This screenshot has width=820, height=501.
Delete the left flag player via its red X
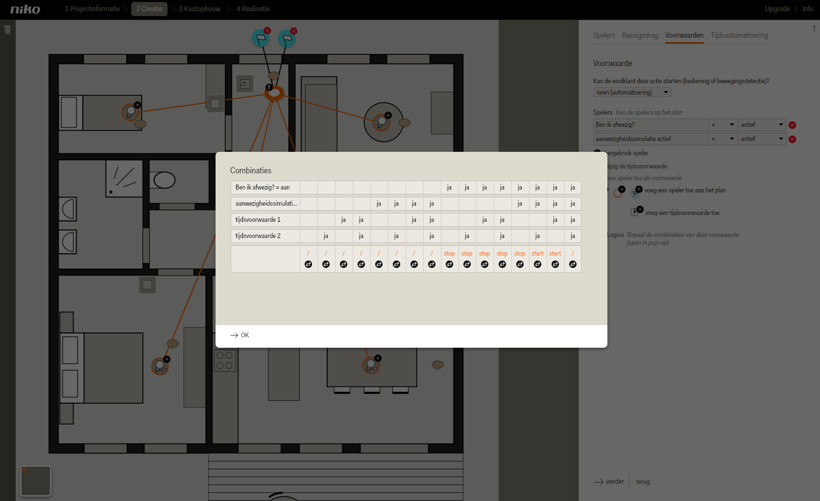267,31
